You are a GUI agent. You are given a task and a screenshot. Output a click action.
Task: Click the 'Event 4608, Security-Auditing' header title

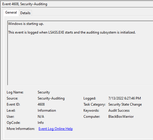coord(25,4)
